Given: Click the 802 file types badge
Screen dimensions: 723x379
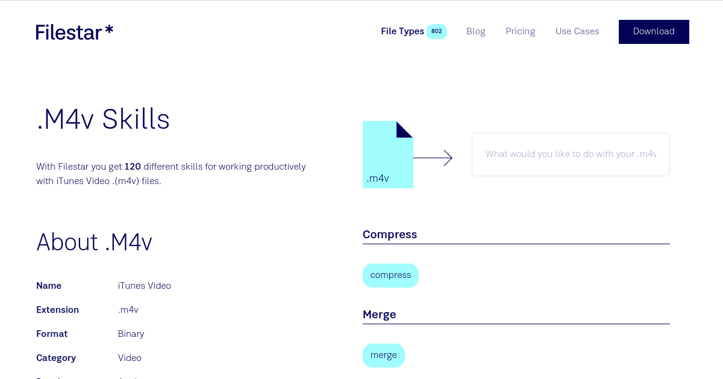Looking at the screenshot, I should 437,31.
